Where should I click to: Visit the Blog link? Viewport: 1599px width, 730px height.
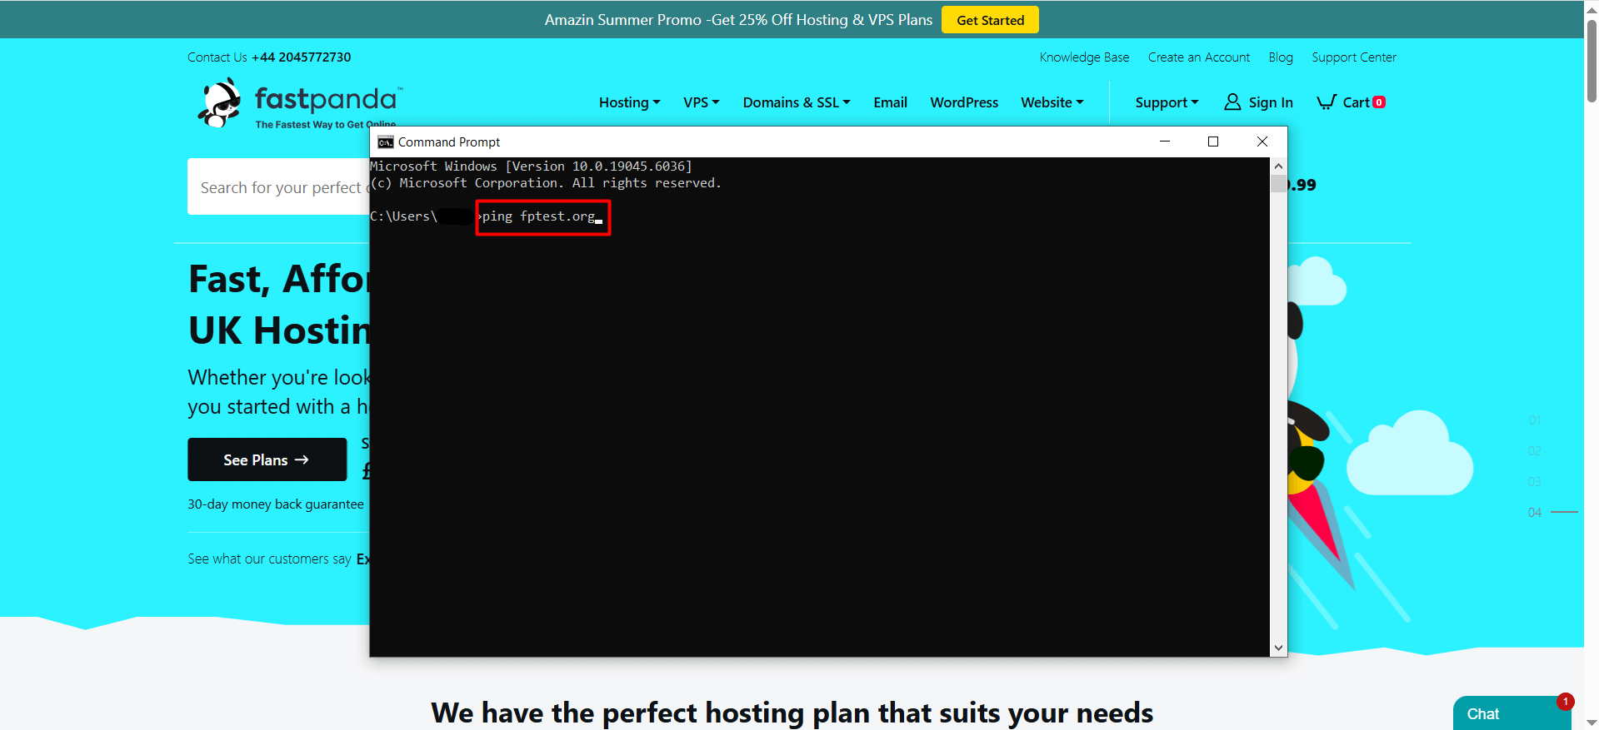coord(1281,57)
